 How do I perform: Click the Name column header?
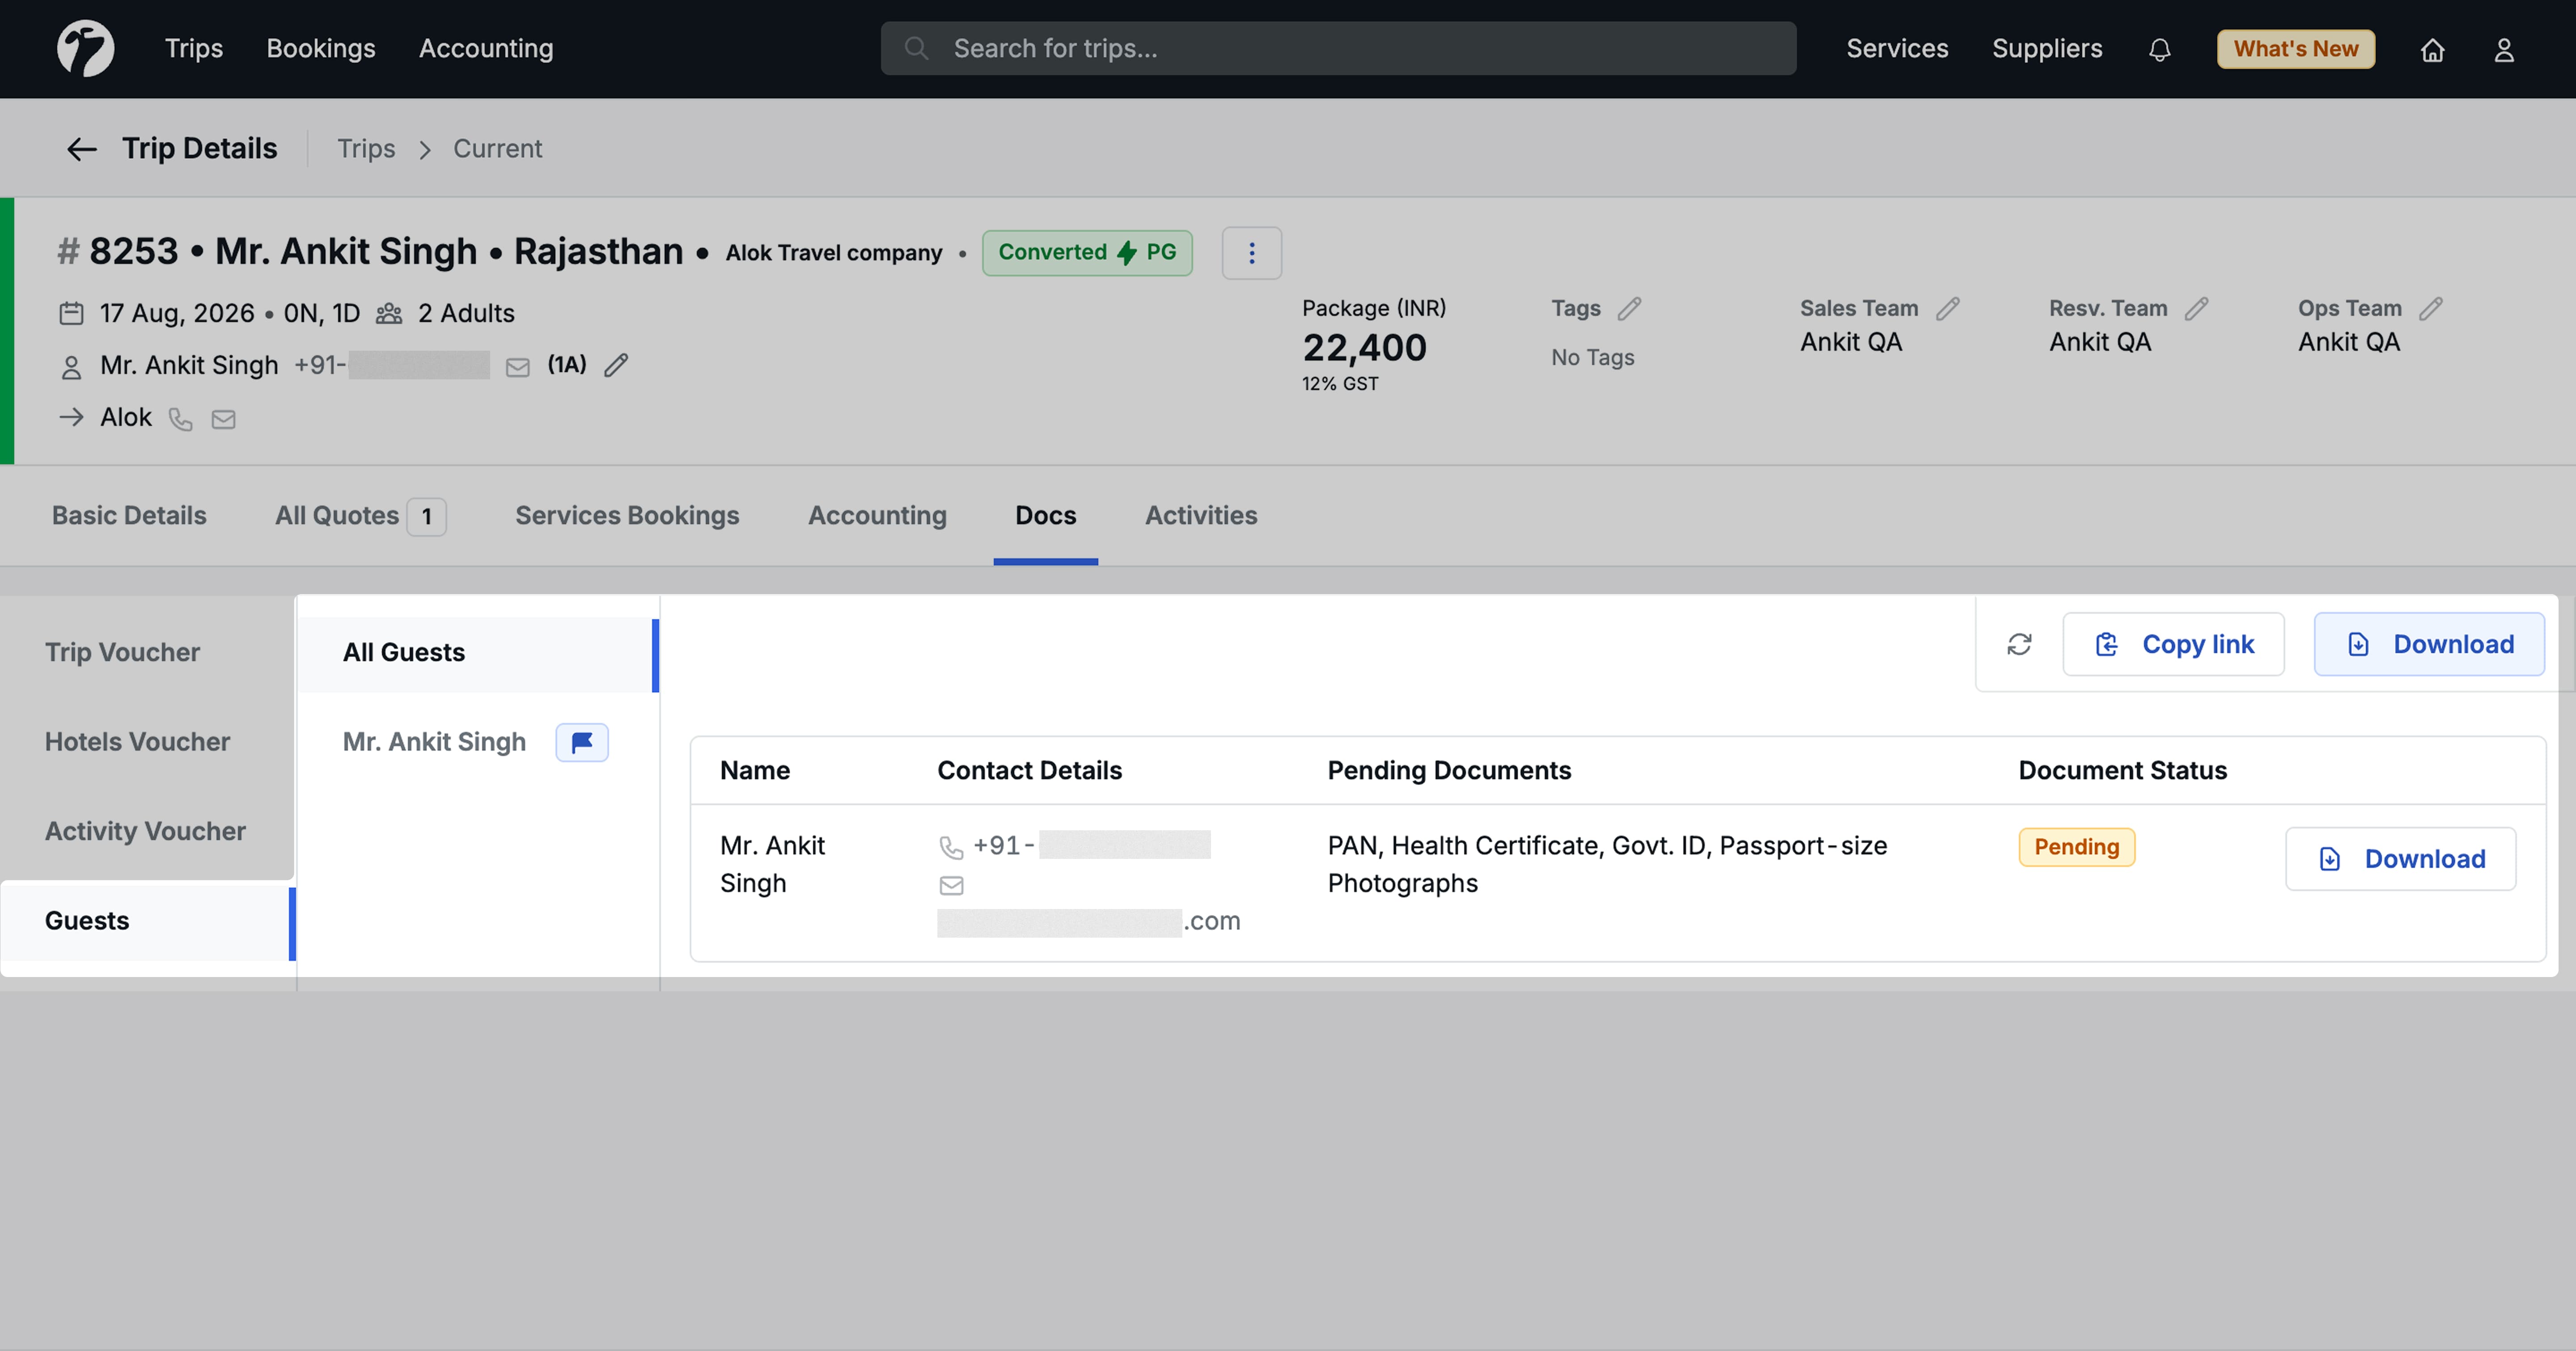point(755,770)
